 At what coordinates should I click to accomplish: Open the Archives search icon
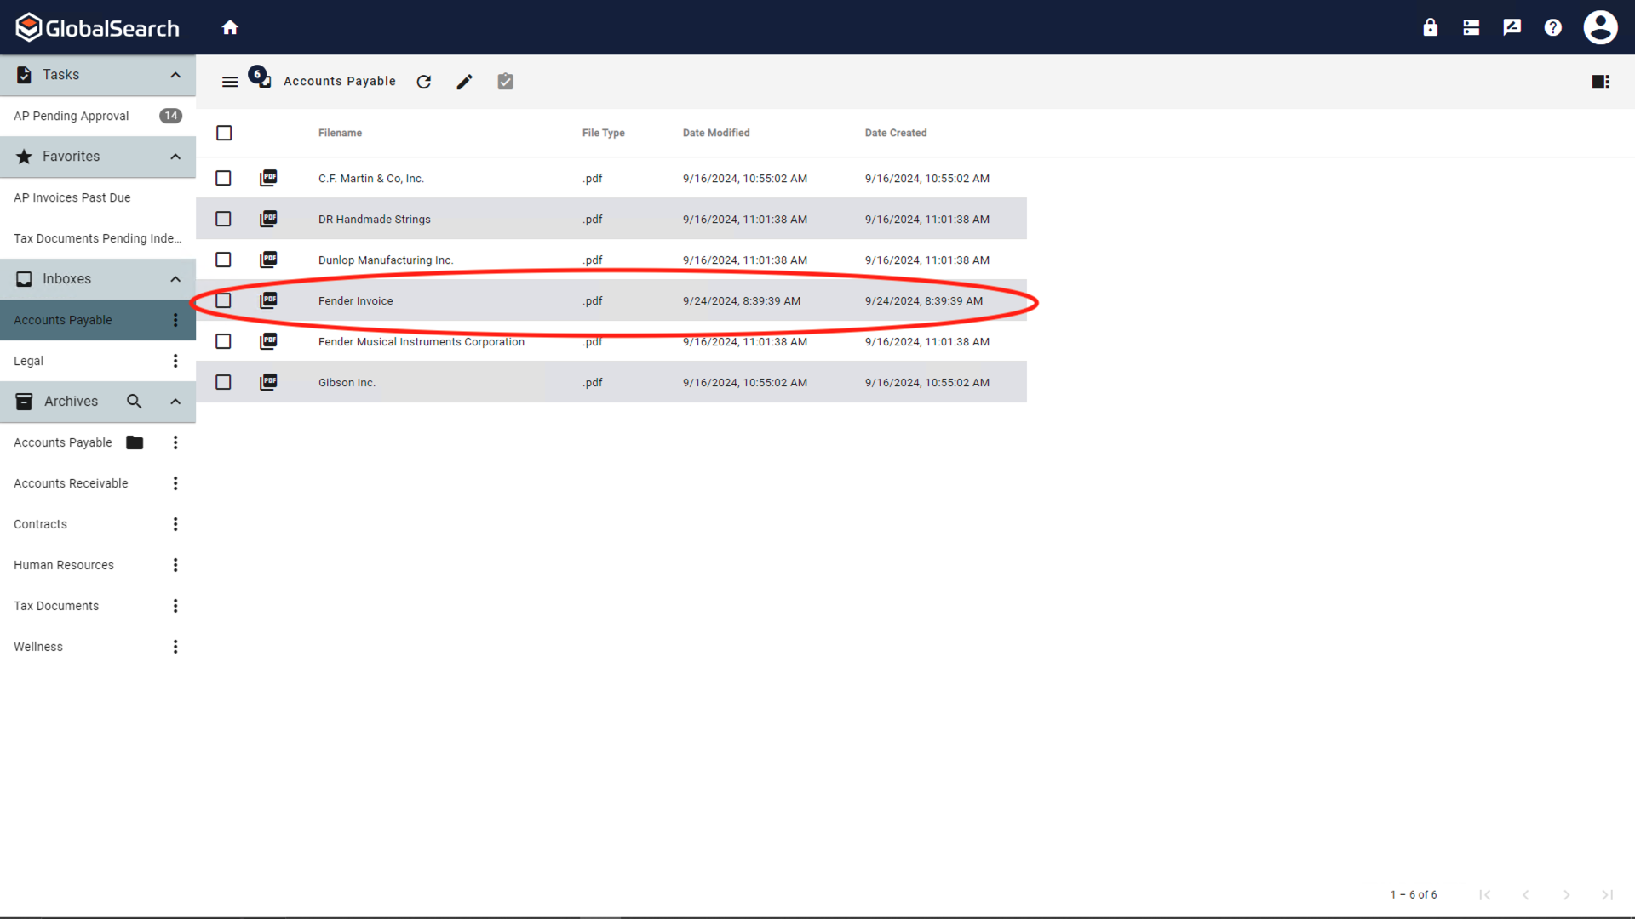point(134,401)
